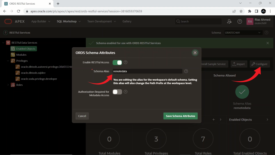The width and height of the screenshot is (275, 155).
Task: Click the RESTful Data Services shield icon
Action: (x=8, y=42)
